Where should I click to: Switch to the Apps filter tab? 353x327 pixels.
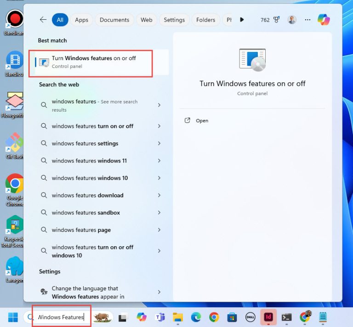81,20
